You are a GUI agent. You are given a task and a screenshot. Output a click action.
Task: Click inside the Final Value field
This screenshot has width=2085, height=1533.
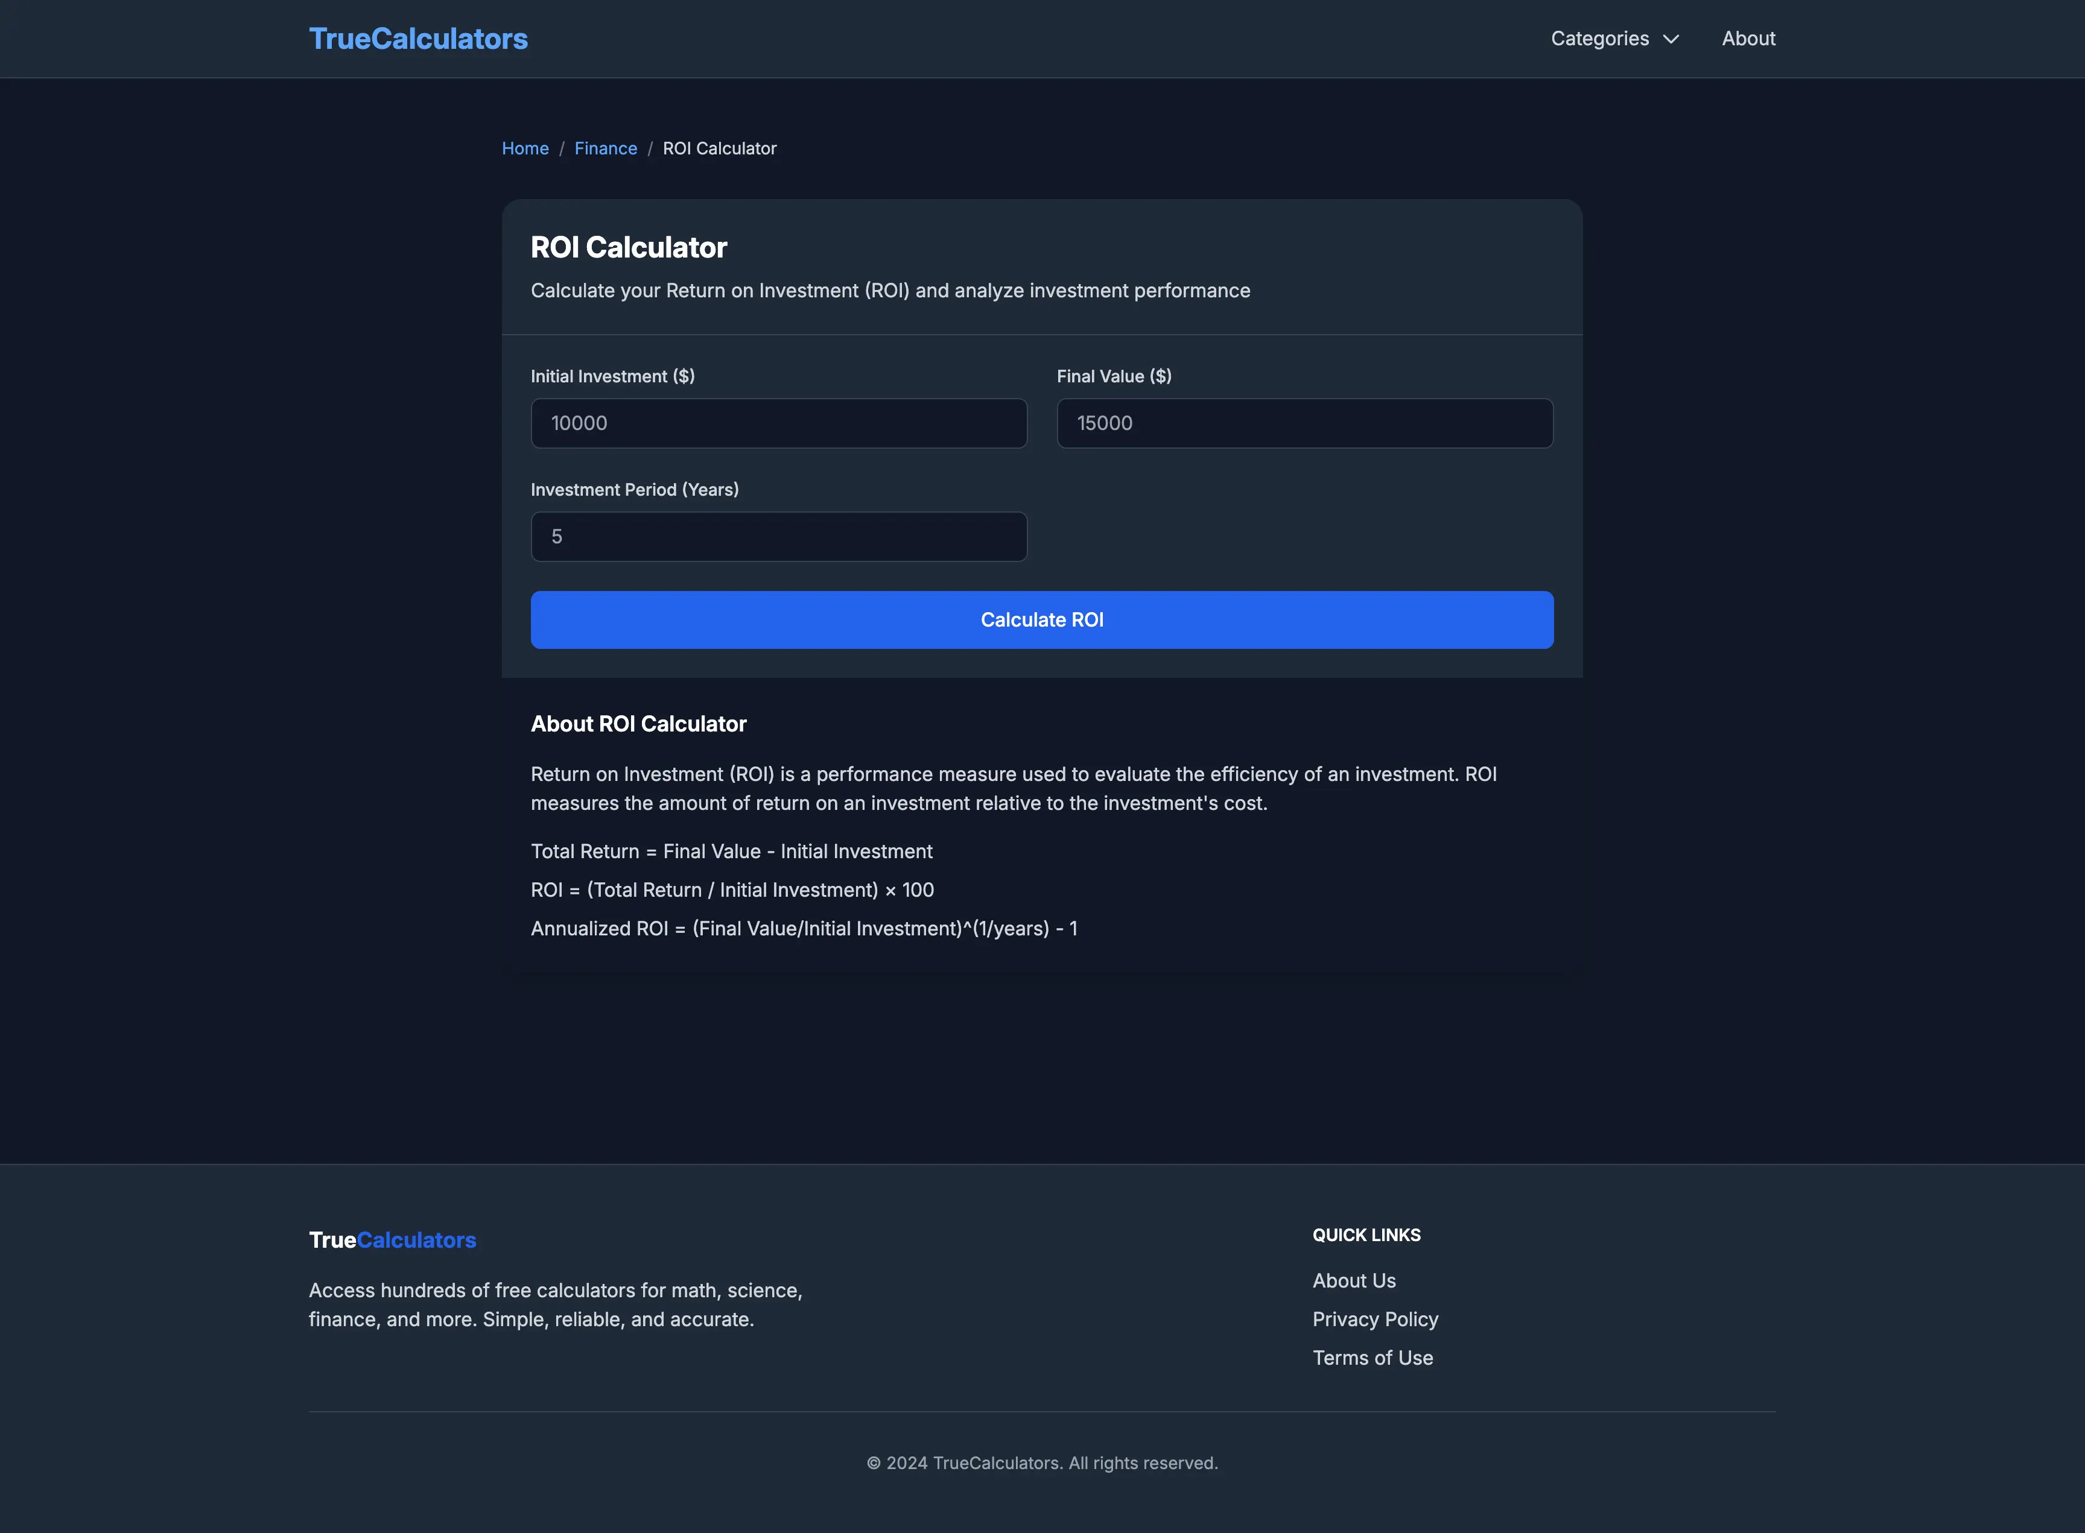1303,423
